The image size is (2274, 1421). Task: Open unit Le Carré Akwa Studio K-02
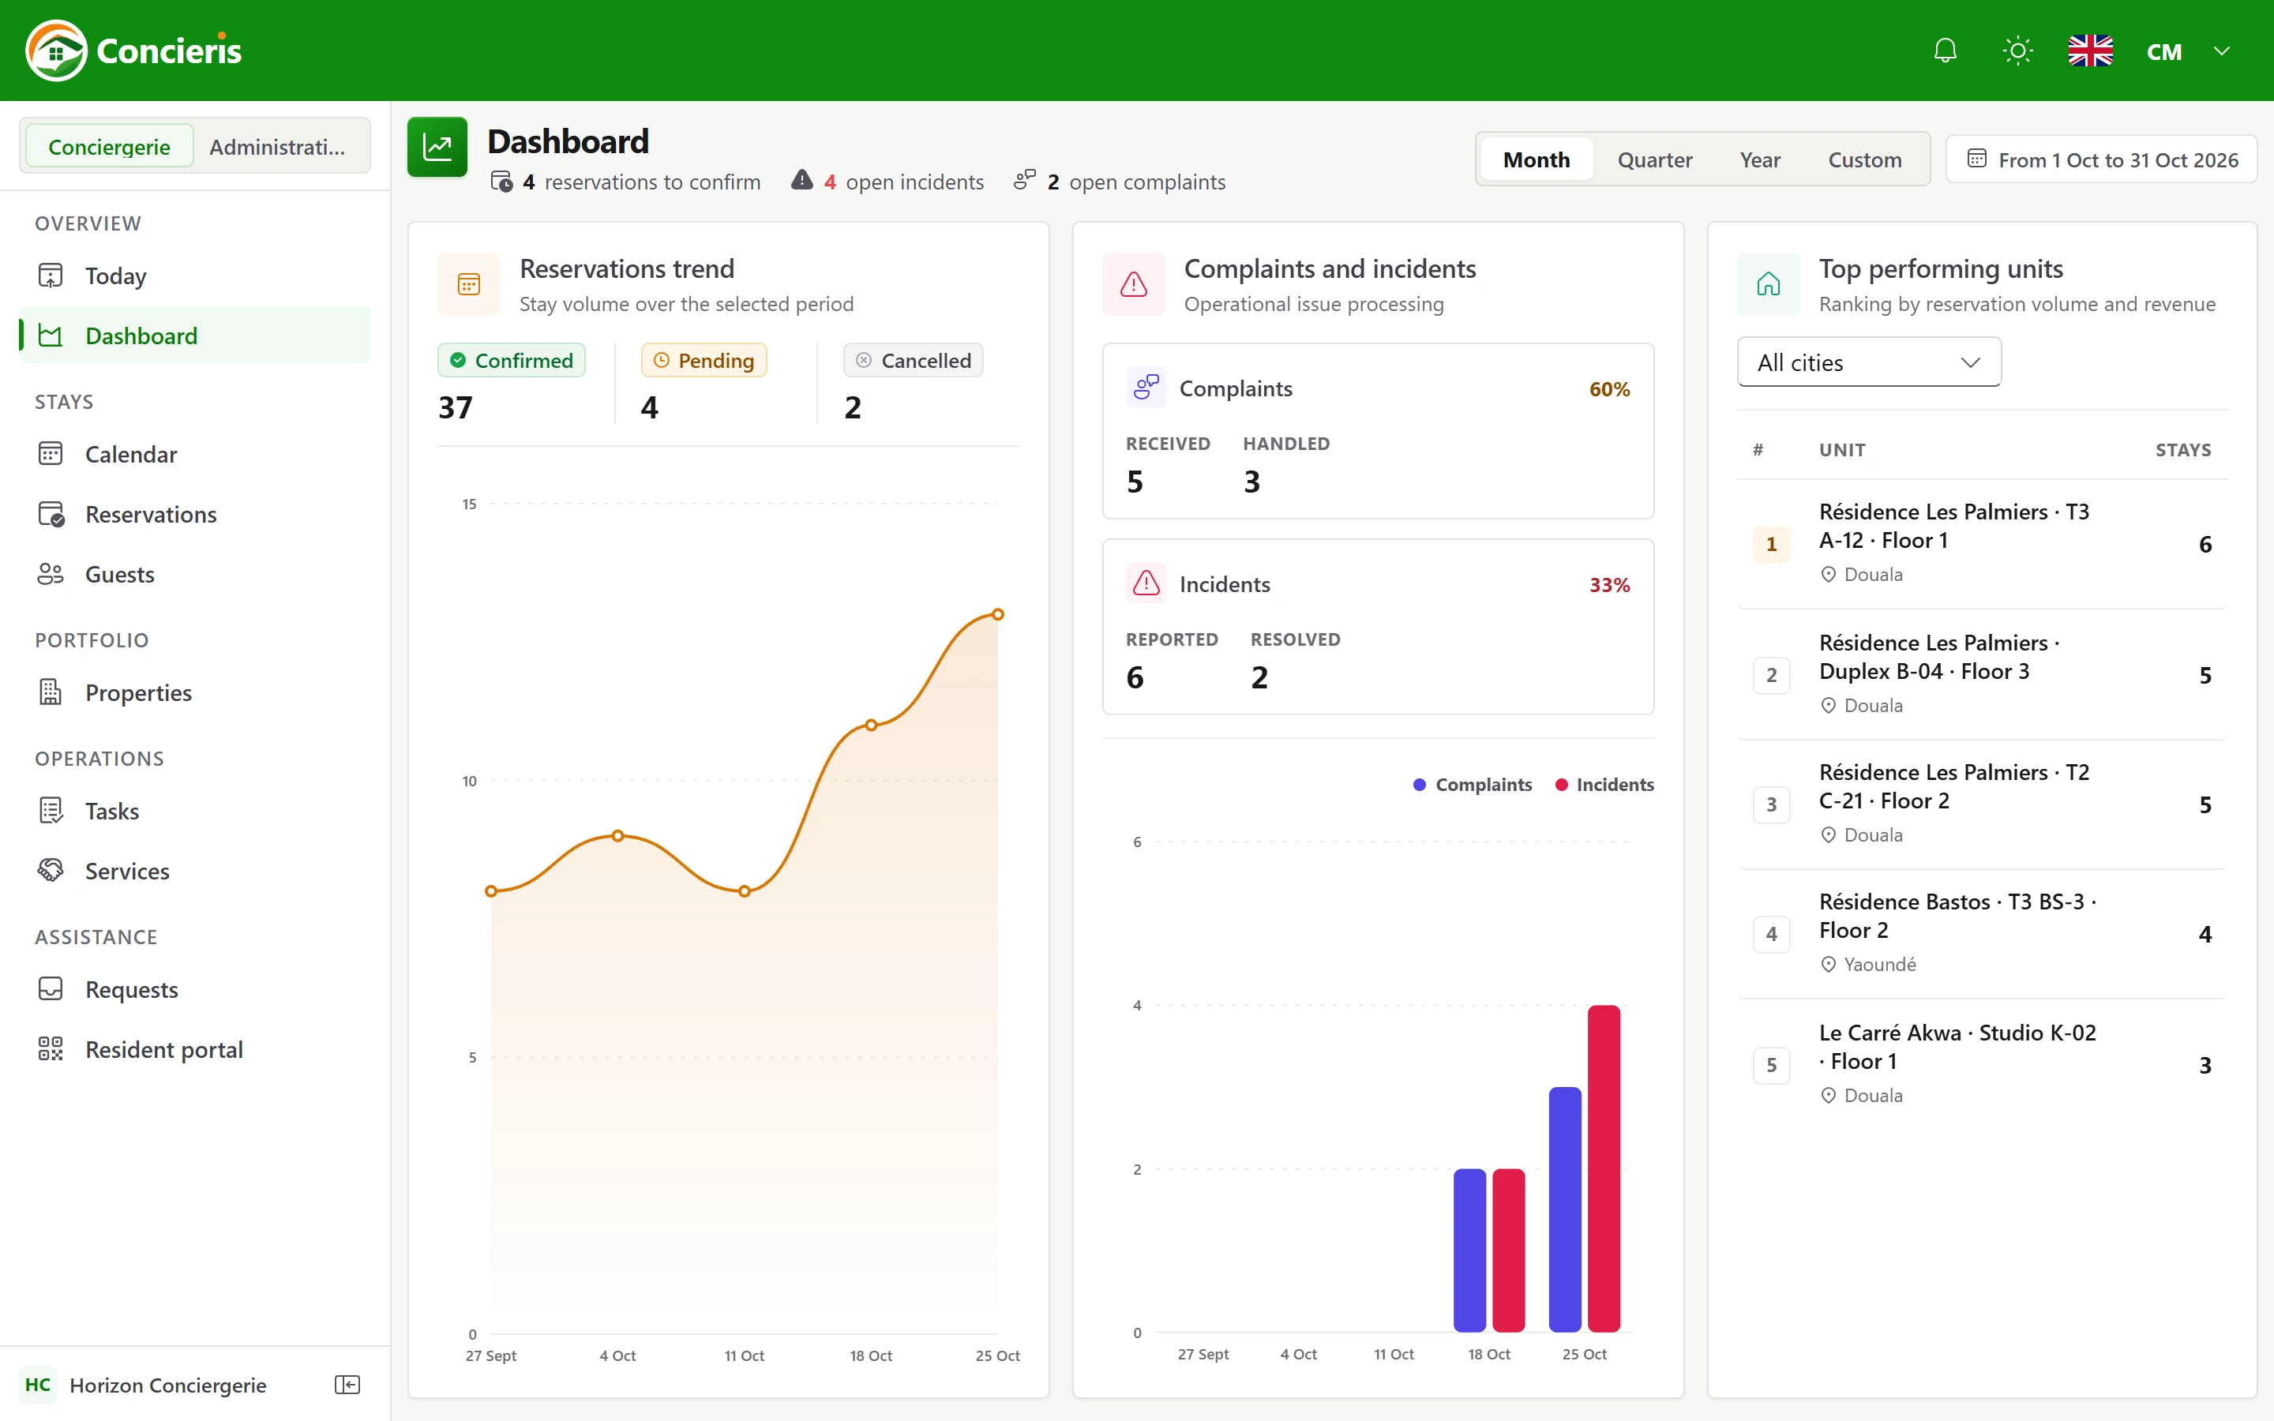click(x=1982, y=1064)
